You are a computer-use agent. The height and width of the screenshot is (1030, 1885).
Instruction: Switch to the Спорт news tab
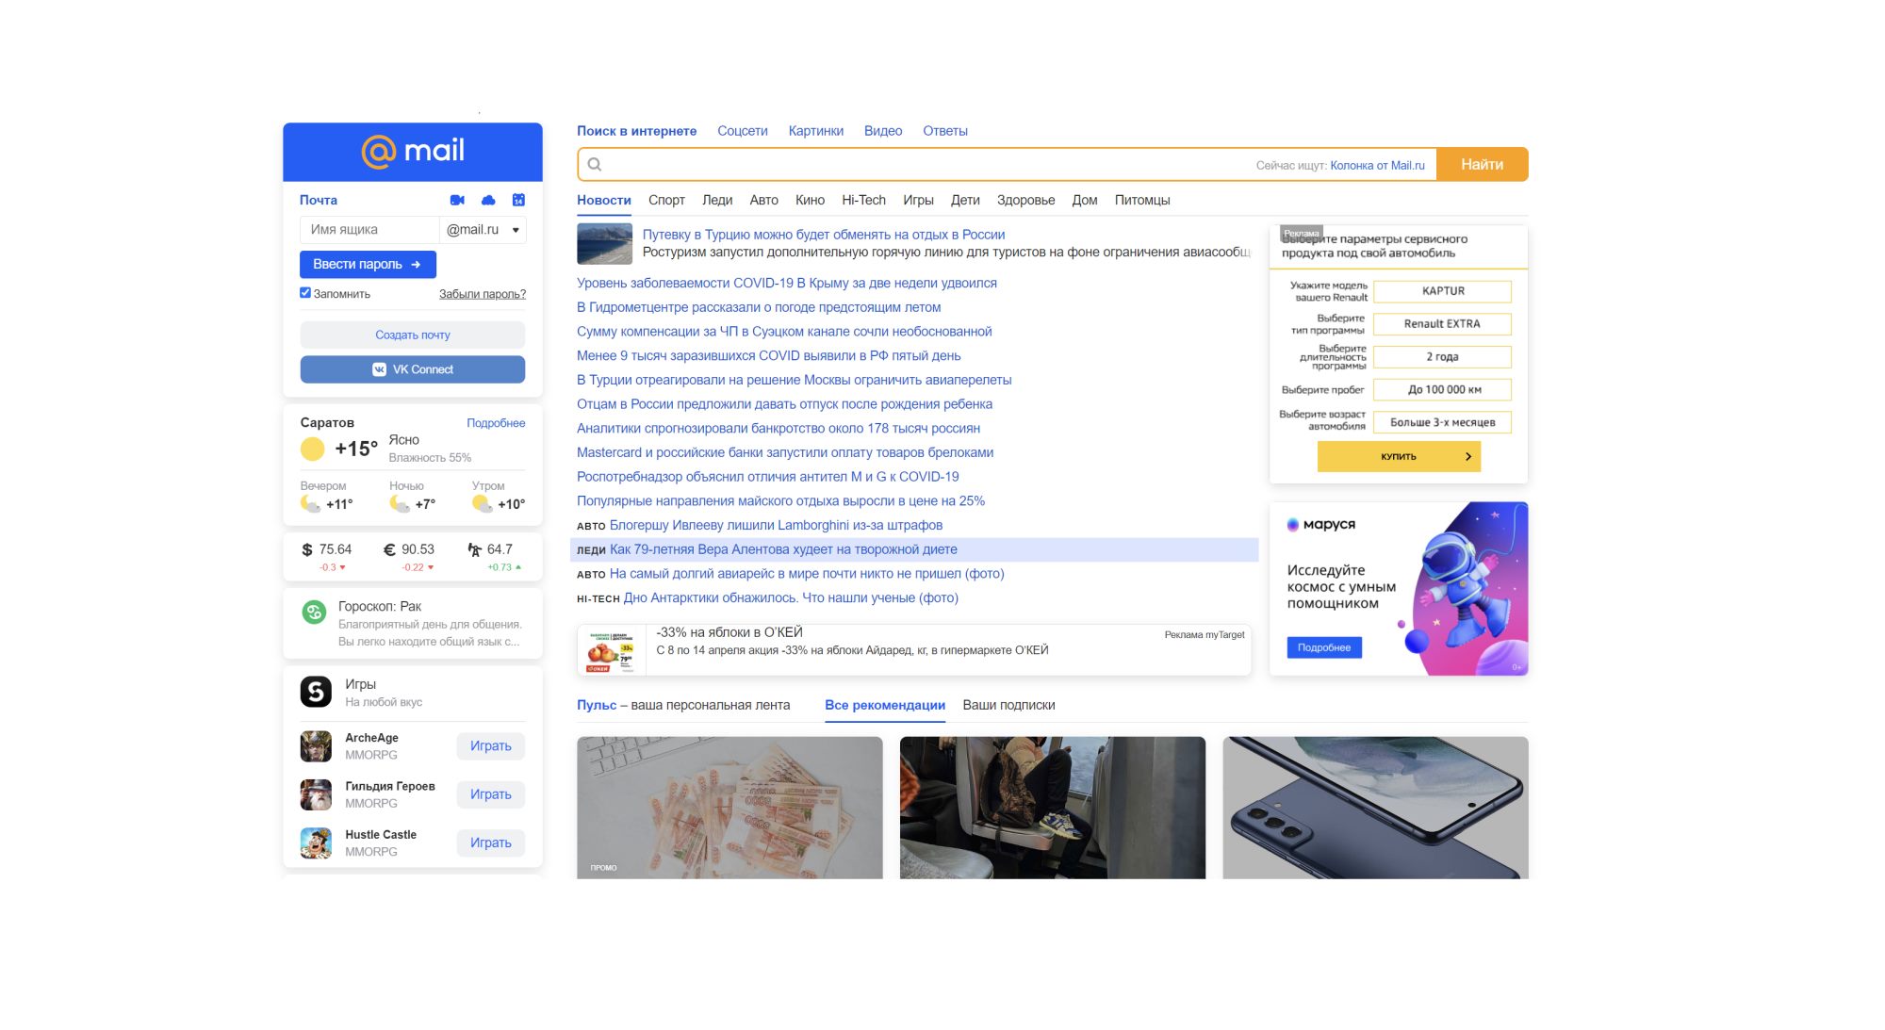tap(666, 200)
